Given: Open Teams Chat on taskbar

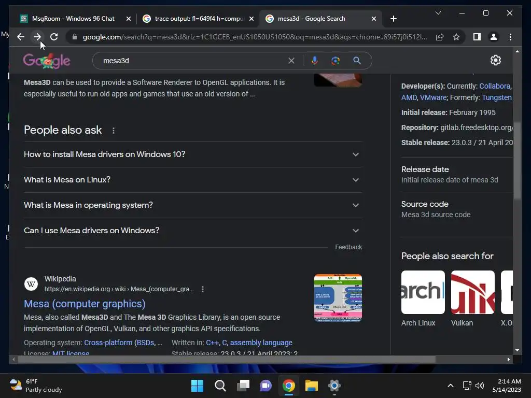Looking at the screenshot, I should coord(266,386).
